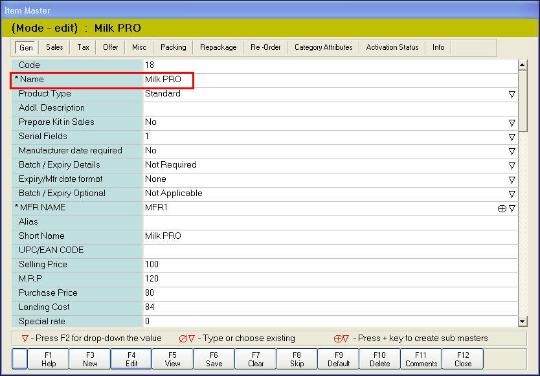Click the scrollbar up arrow
Screen dimensions: 540x376
(523, 65)
